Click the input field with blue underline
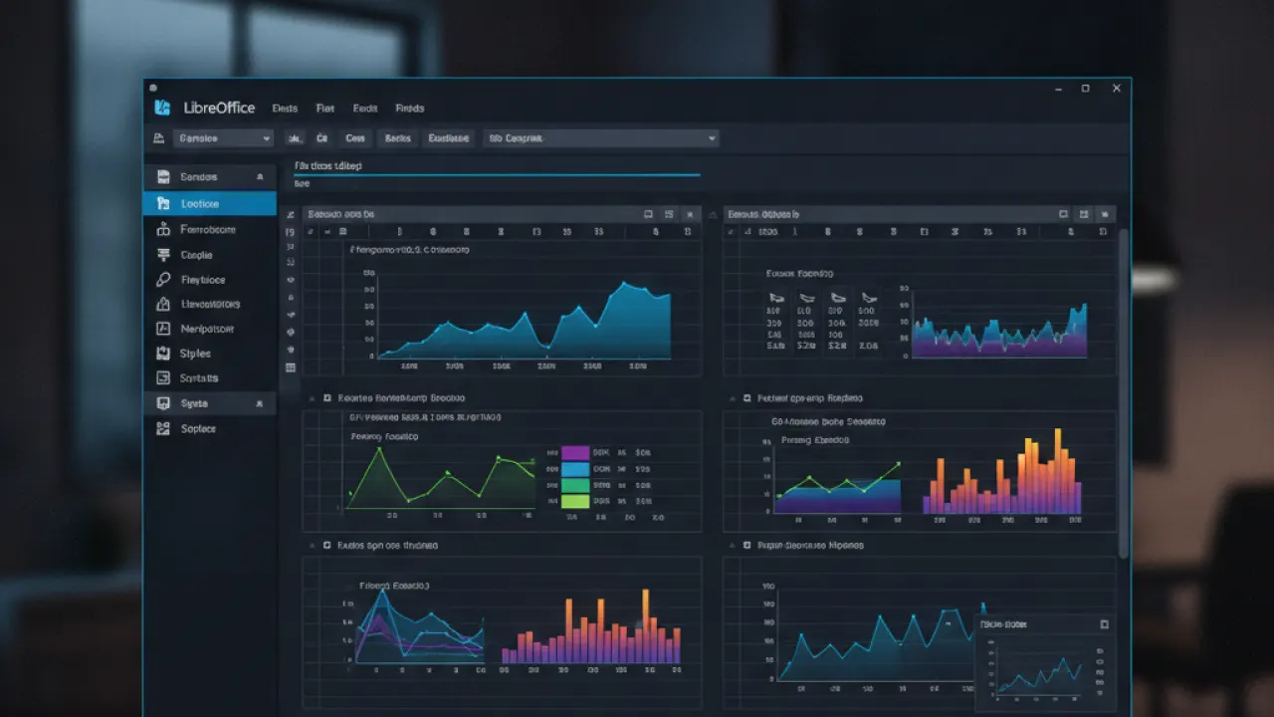The width and height of the screenshot is (1274, 717). click(x=496, y=166)
